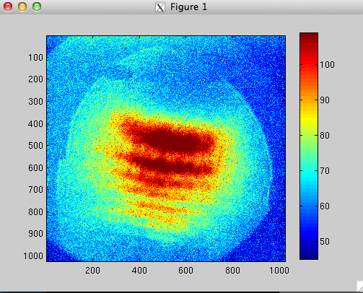Click the colorbar at the 60 tick

(x=309, y=206)
